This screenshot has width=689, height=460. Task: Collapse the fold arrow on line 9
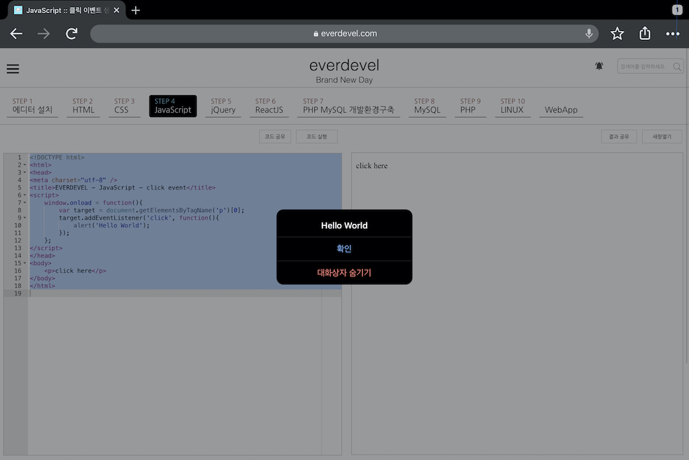(x=25, y=218)
